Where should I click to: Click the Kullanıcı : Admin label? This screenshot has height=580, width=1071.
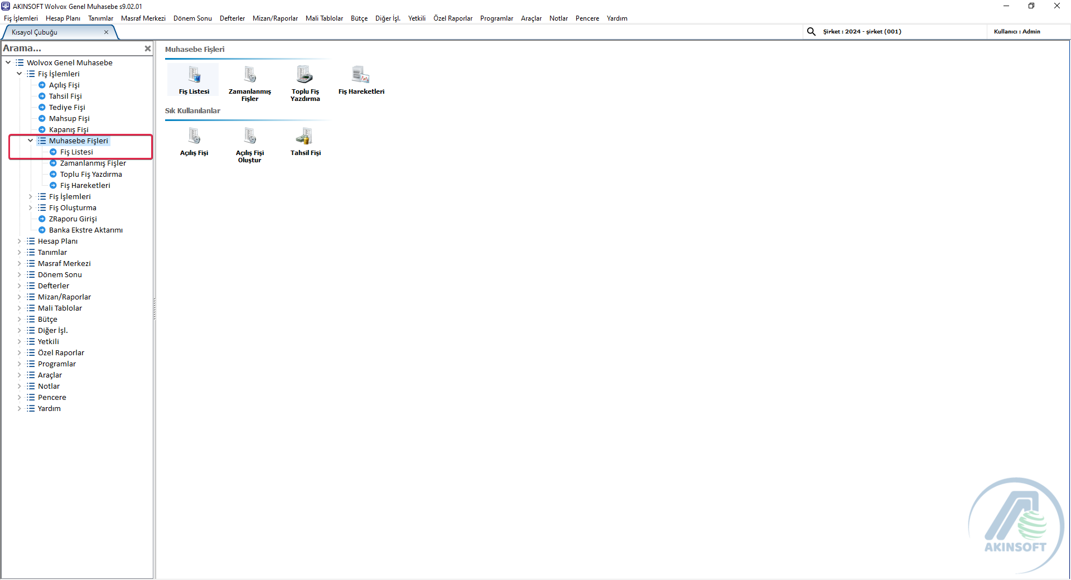tap(1017, 32)
